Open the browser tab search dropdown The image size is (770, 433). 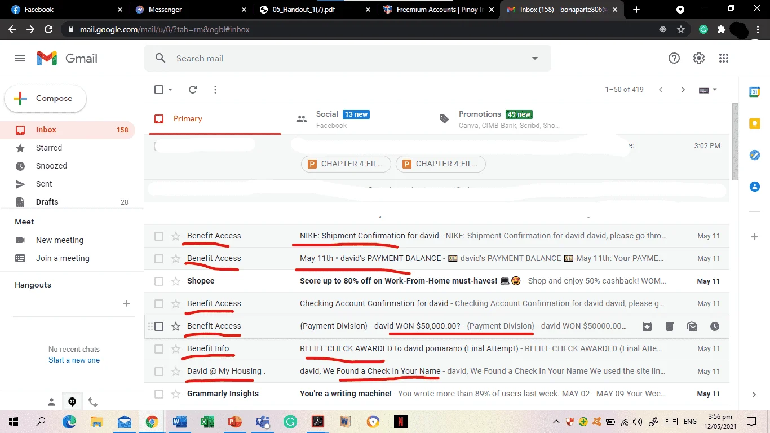(680, 10)
